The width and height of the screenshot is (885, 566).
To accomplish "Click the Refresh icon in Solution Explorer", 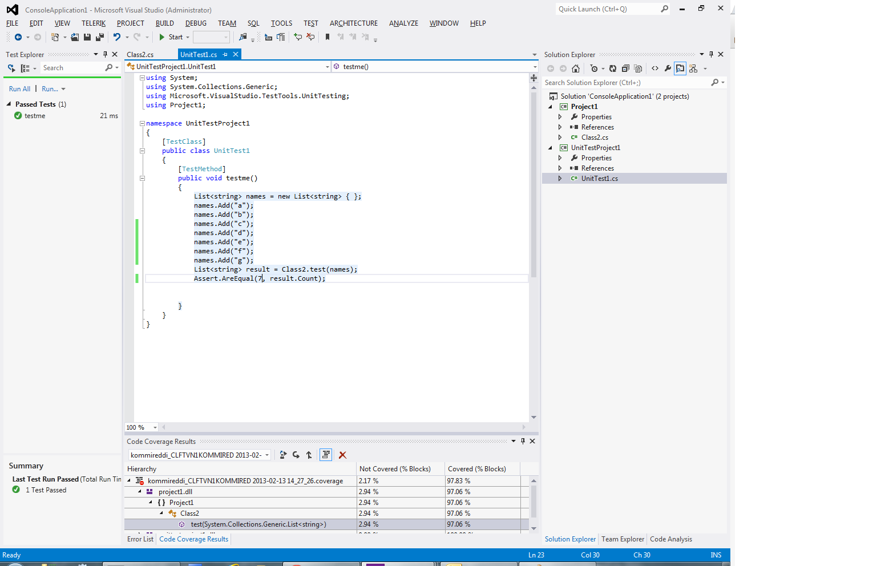I will coord(613,68).
